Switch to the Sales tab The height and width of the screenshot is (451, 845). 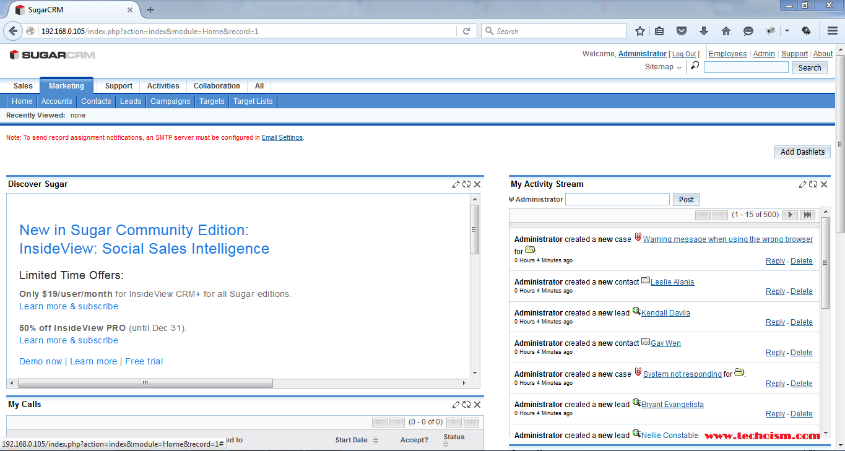tap(23, 86)
